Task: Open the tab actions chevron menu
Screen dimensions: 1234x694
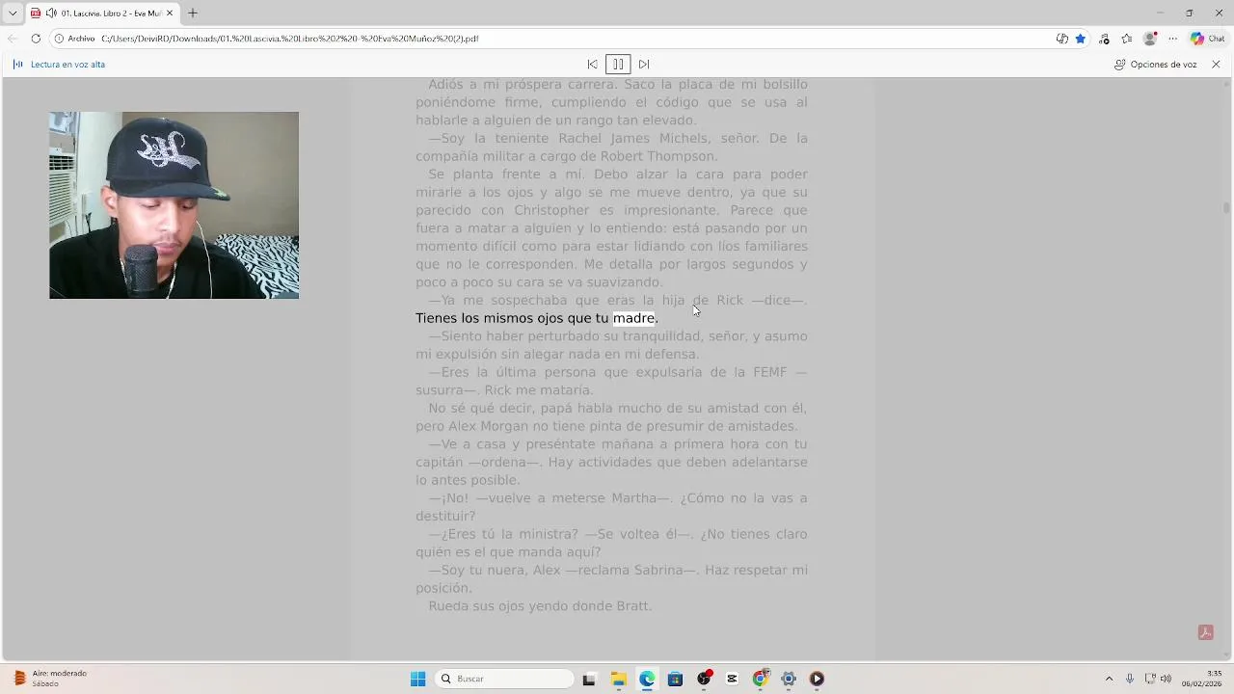Action: click(13, 13)
